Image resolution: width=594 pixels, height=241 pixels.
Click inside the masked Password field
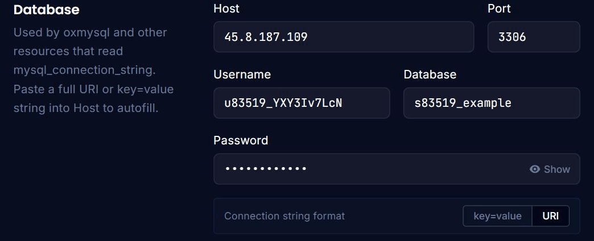pyautogui.click(x=397, y=169)
